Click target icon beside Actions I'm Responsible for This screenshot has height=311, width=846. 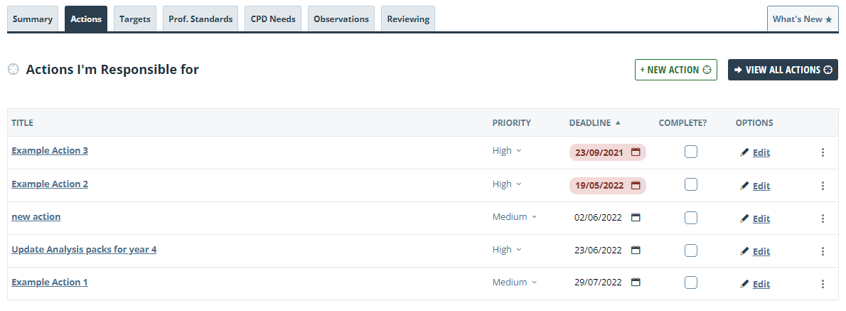click(x=14, y=69)
